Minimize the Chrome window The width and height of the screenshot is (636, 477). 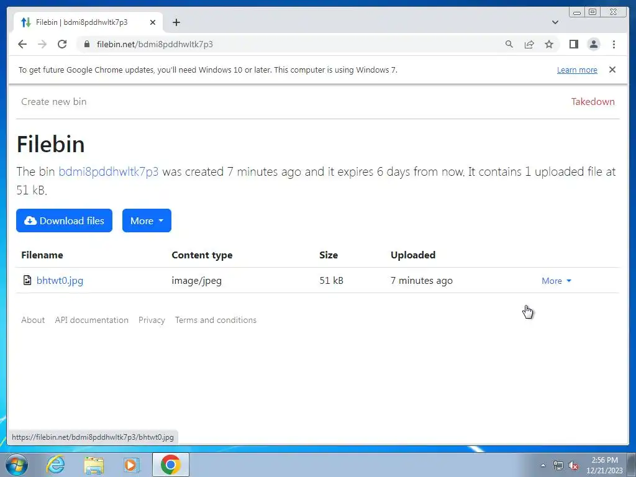click(577, 12)
